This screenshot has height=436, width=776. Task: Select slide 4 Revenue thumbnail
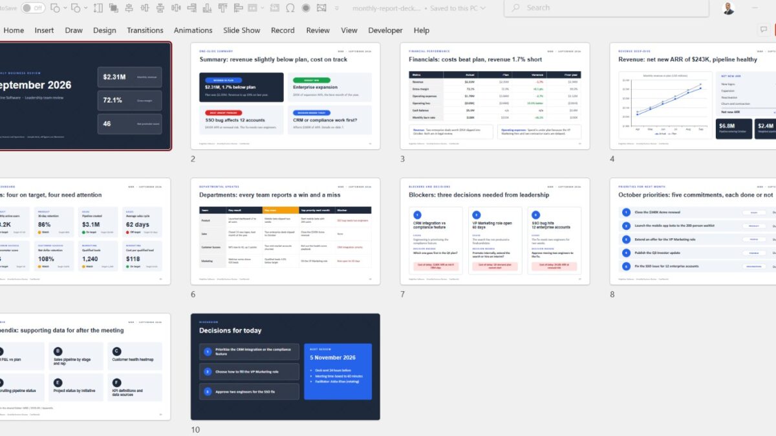pyautogui.click(x=693, y=96)
